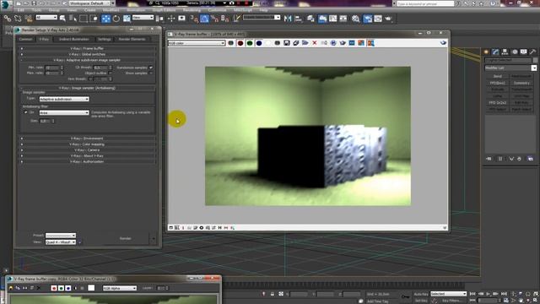
Task: Select the Select and Rotate tool
Action: [x=116, y=19]
